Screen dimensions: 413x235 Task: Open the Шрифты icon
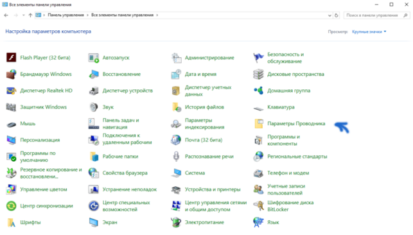click(x=12, y=222)
